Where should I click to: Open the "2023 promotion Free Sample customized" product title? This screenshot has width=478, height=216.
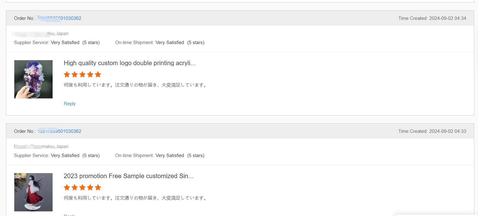(x=128, y=176)
